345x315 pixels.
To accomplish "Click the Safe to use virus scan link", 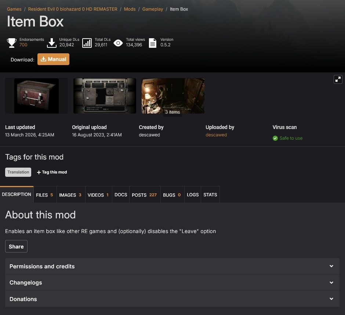I will coord(291,138).
